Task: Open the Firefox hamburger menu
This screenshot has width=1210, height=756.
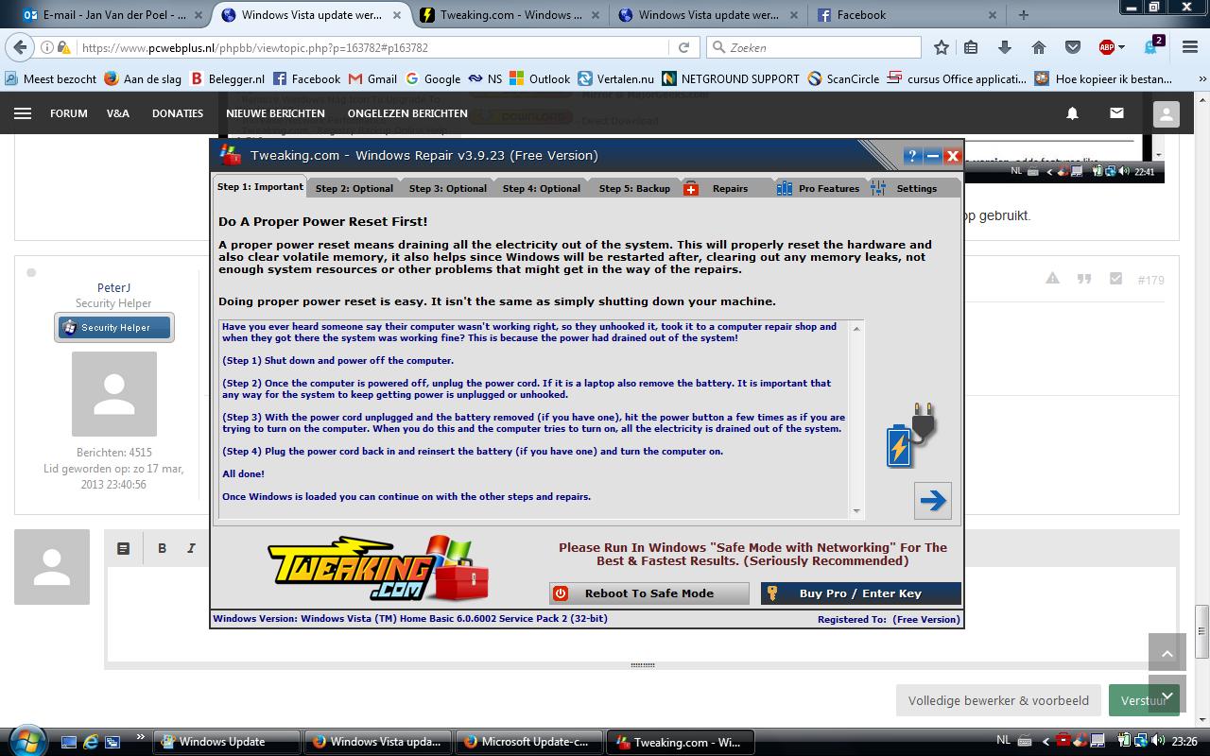Action: coord(1191,47)
